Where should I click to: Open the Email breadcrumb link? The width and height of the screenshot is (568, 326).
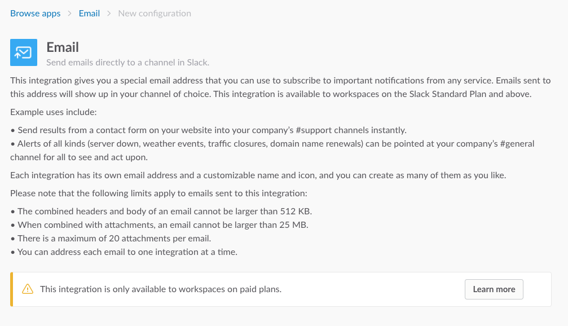(x=89, y=14)
